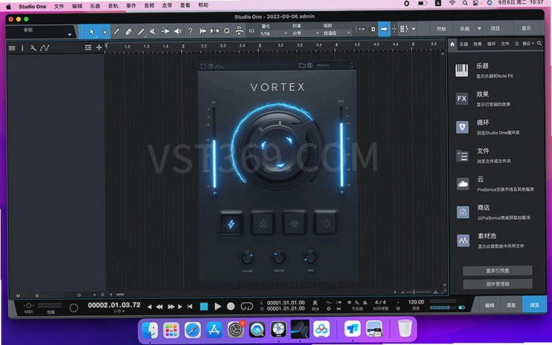Toggle loop playback in transport
The width and height of the screenshot is (552, 345).
(x=246, y=306)
